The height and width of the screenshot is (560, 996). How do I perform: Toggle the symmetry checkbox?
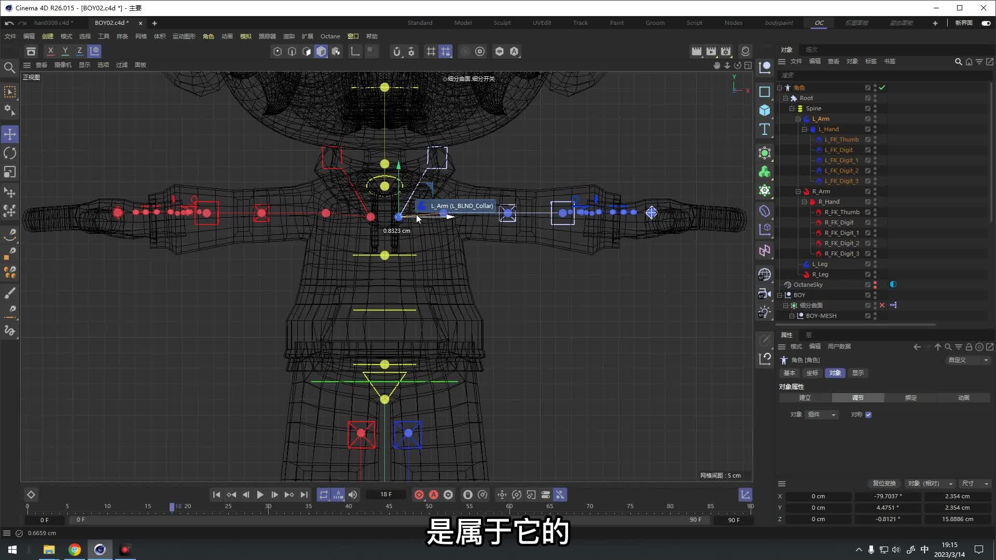868,415
